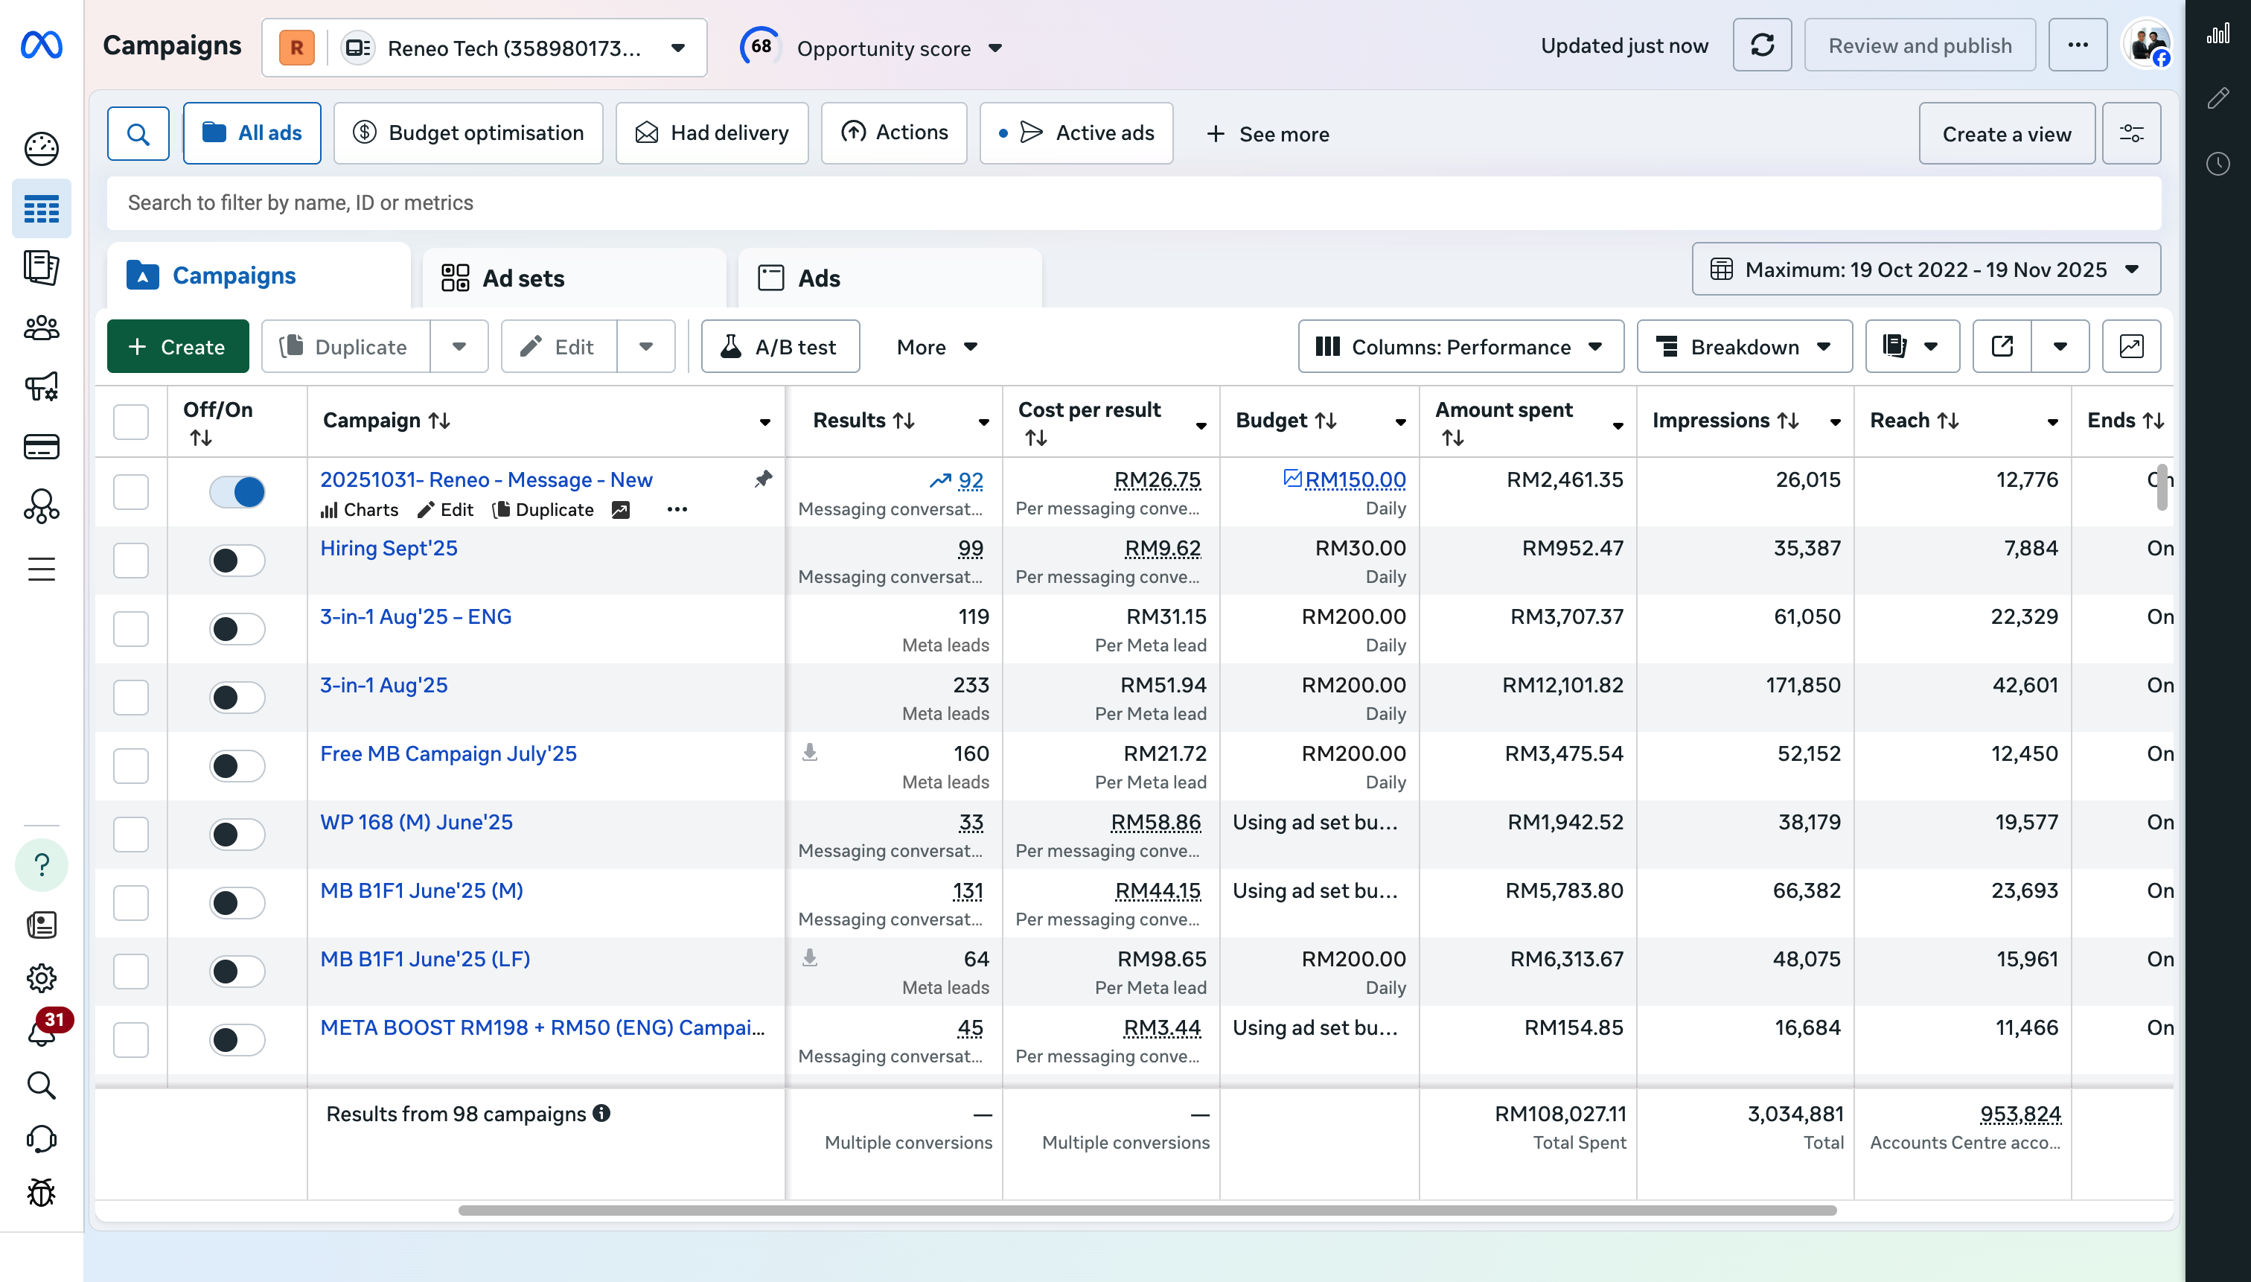Click pin icon on 20251031- Reneo row

point(763,479)
